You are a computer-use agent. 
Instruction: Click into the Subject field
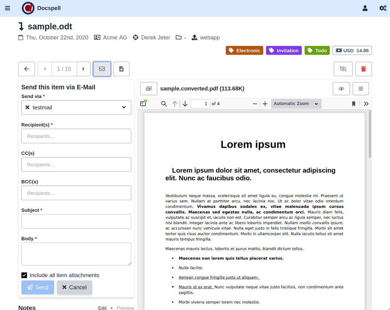76,221
